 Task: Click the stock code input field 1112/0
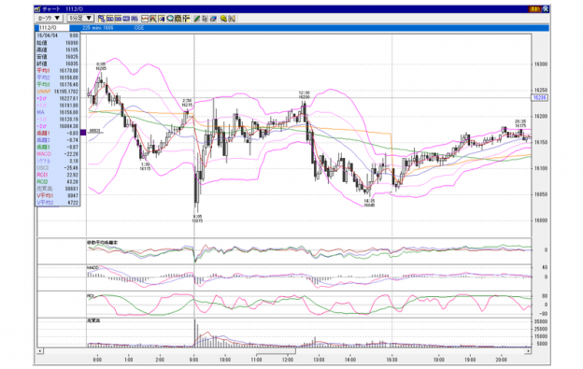click(x=53, y=28)
